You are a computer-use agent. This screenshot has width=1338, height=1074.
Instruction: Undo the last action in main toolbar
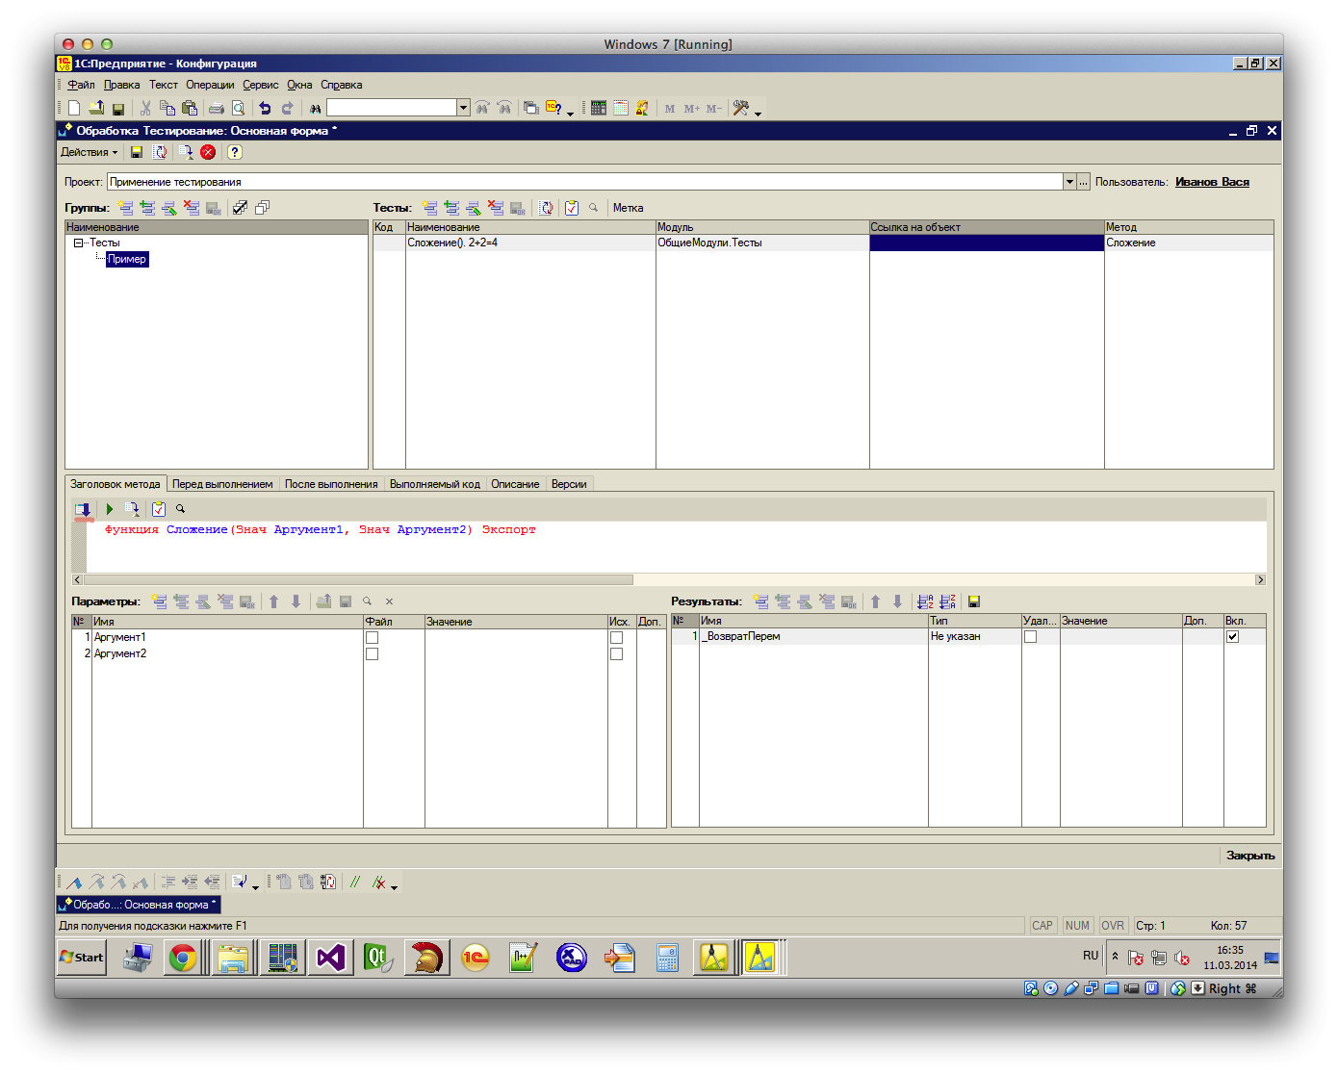pos(265,108)
